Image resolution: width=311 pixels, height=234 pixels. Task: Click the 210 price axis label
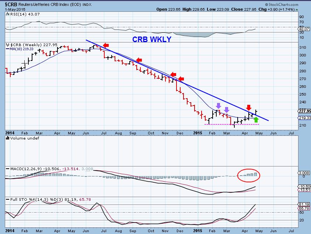(x=303, y=125)
